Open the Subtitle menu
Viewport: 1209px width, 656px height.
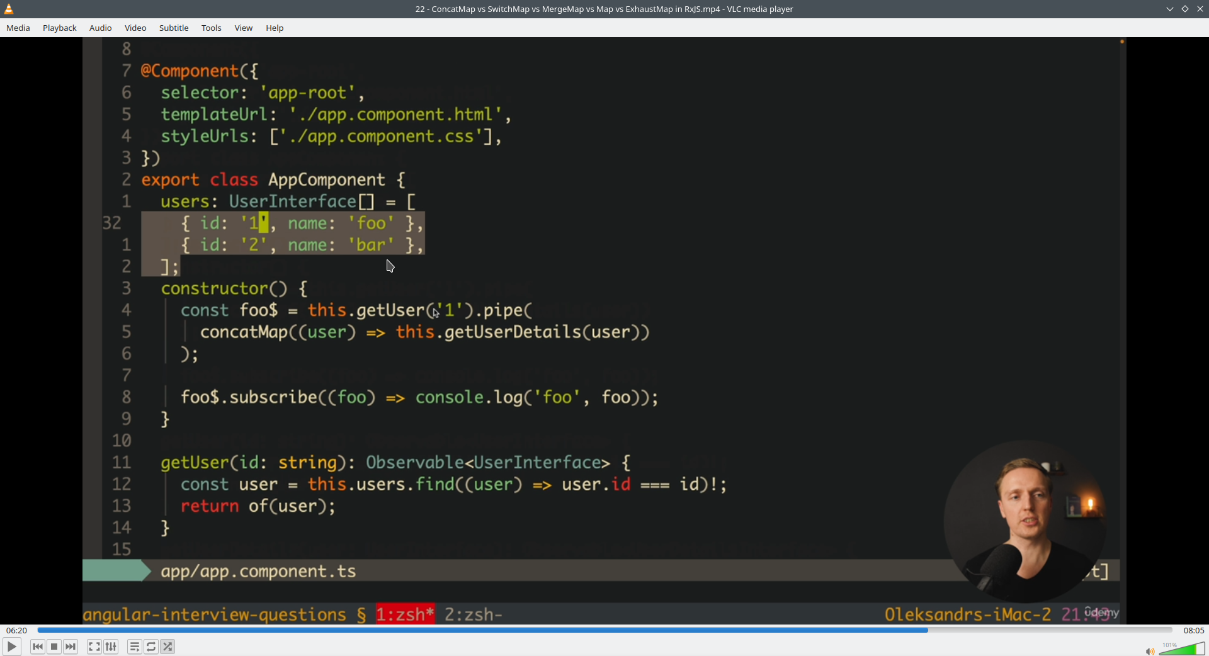click(x=174, y=28)
